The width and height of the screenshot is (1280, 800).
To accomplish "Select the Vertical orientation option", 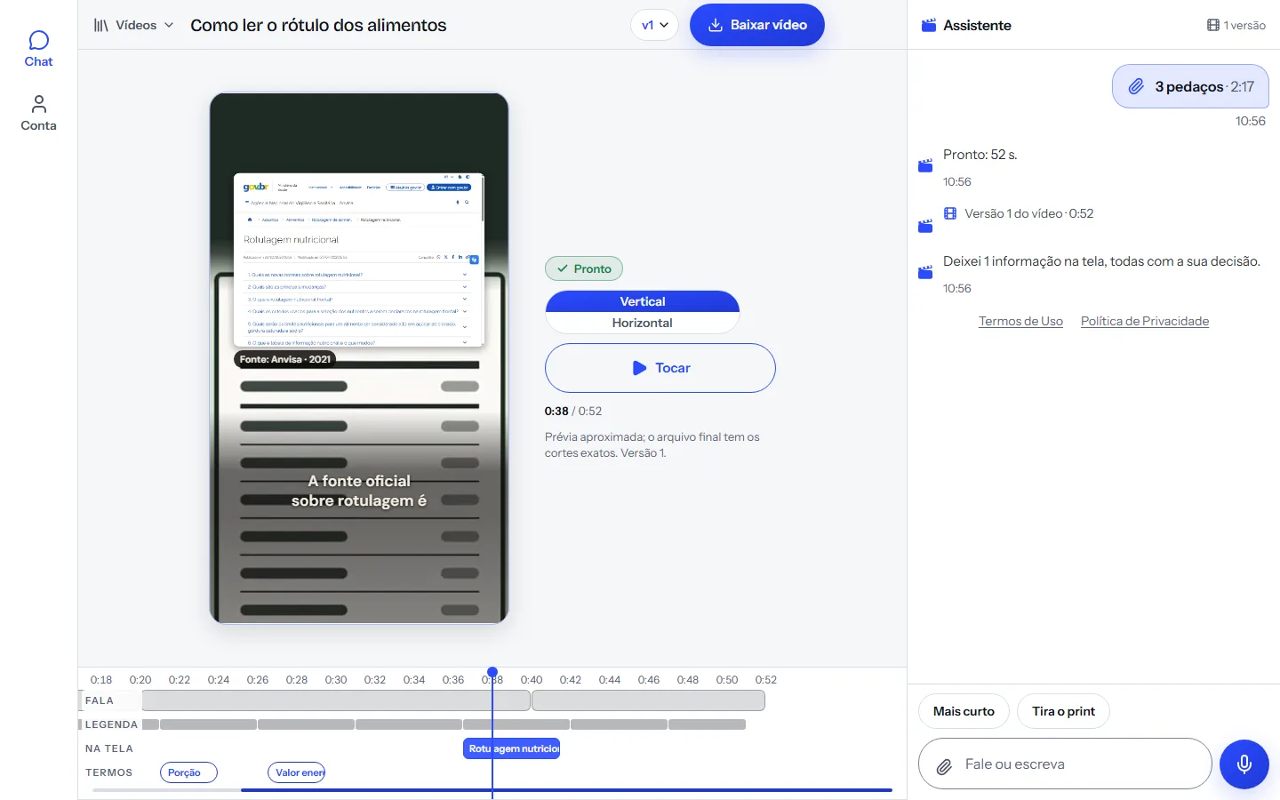I will coord(642,301).
